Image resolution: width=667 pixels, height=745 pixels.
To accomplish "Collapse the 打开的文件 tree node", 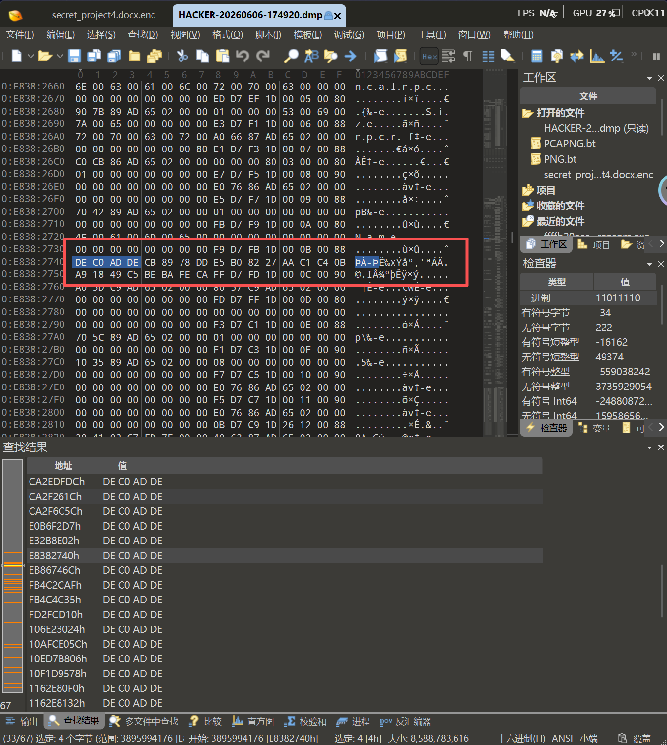I will [527, 113].
